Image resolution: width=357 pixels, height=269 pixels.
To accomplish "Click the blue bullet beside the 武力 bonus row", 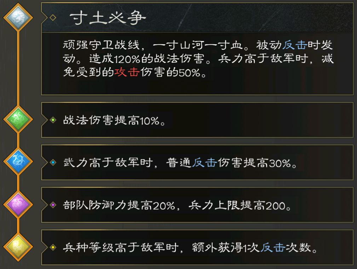I will pos(53,163).
